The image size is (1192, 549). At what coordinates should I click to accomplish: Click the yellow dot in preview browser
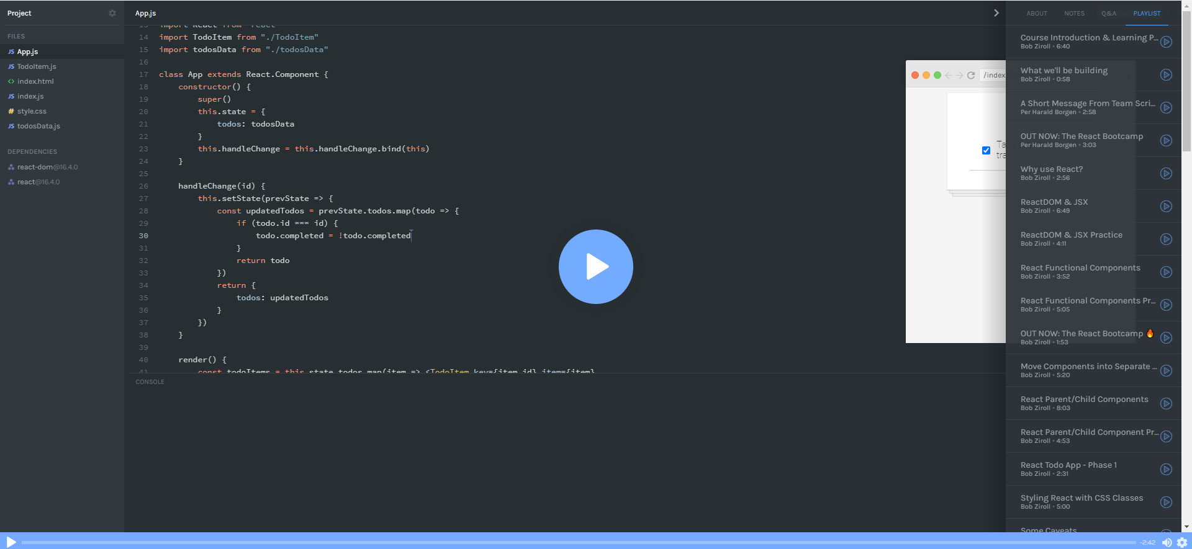click(926, 75)
